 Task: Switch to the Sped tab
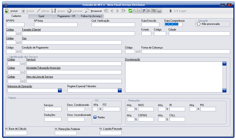click(41, 16)
